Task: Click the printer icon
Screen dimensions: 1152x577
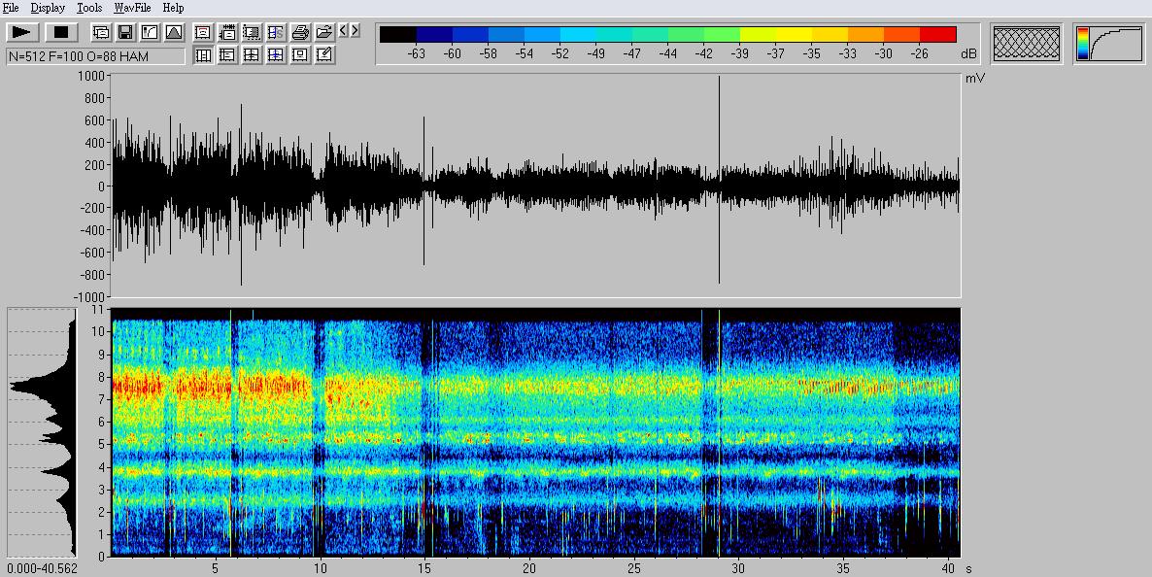Action: click(x=300, y=32)
